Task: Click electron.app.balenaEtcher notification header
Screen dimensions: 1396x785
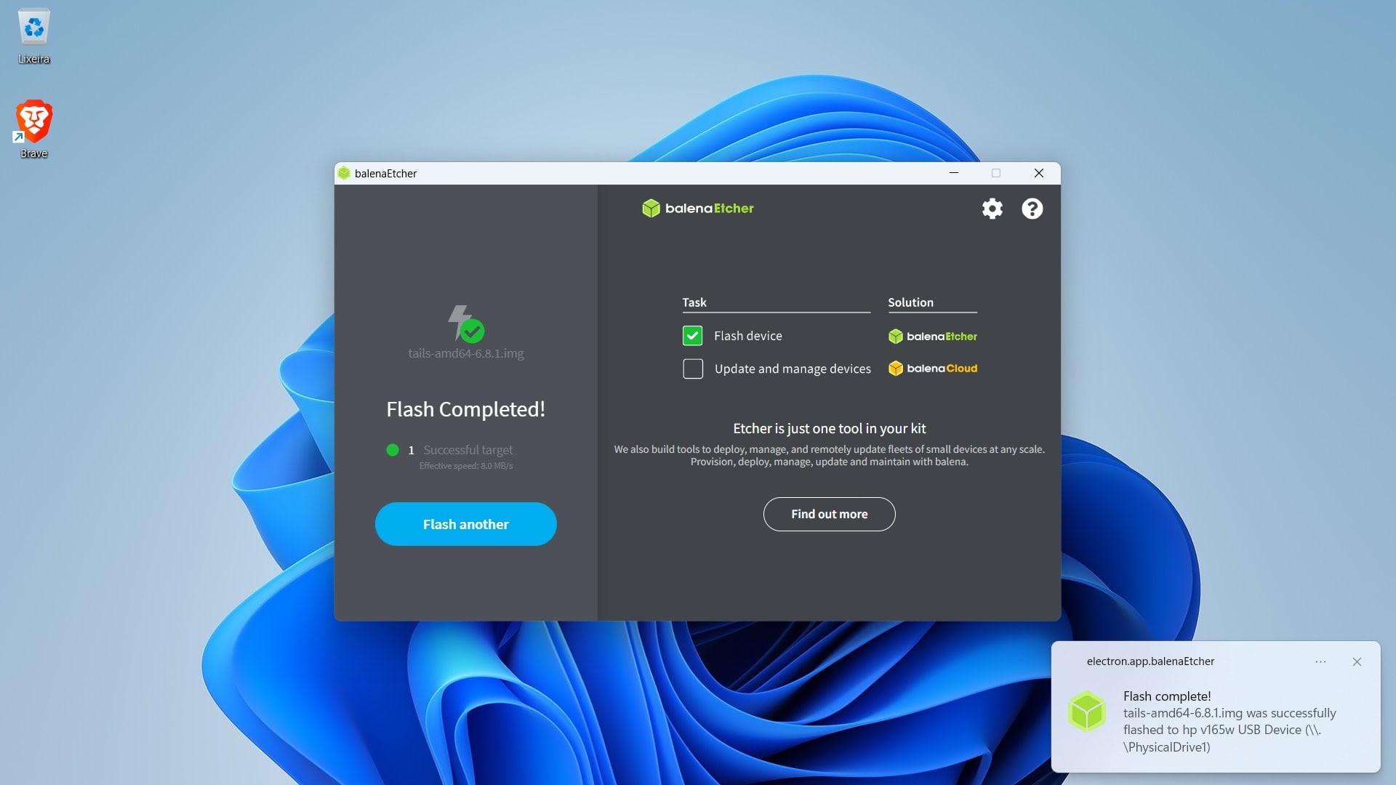Action: (1150, 661)
